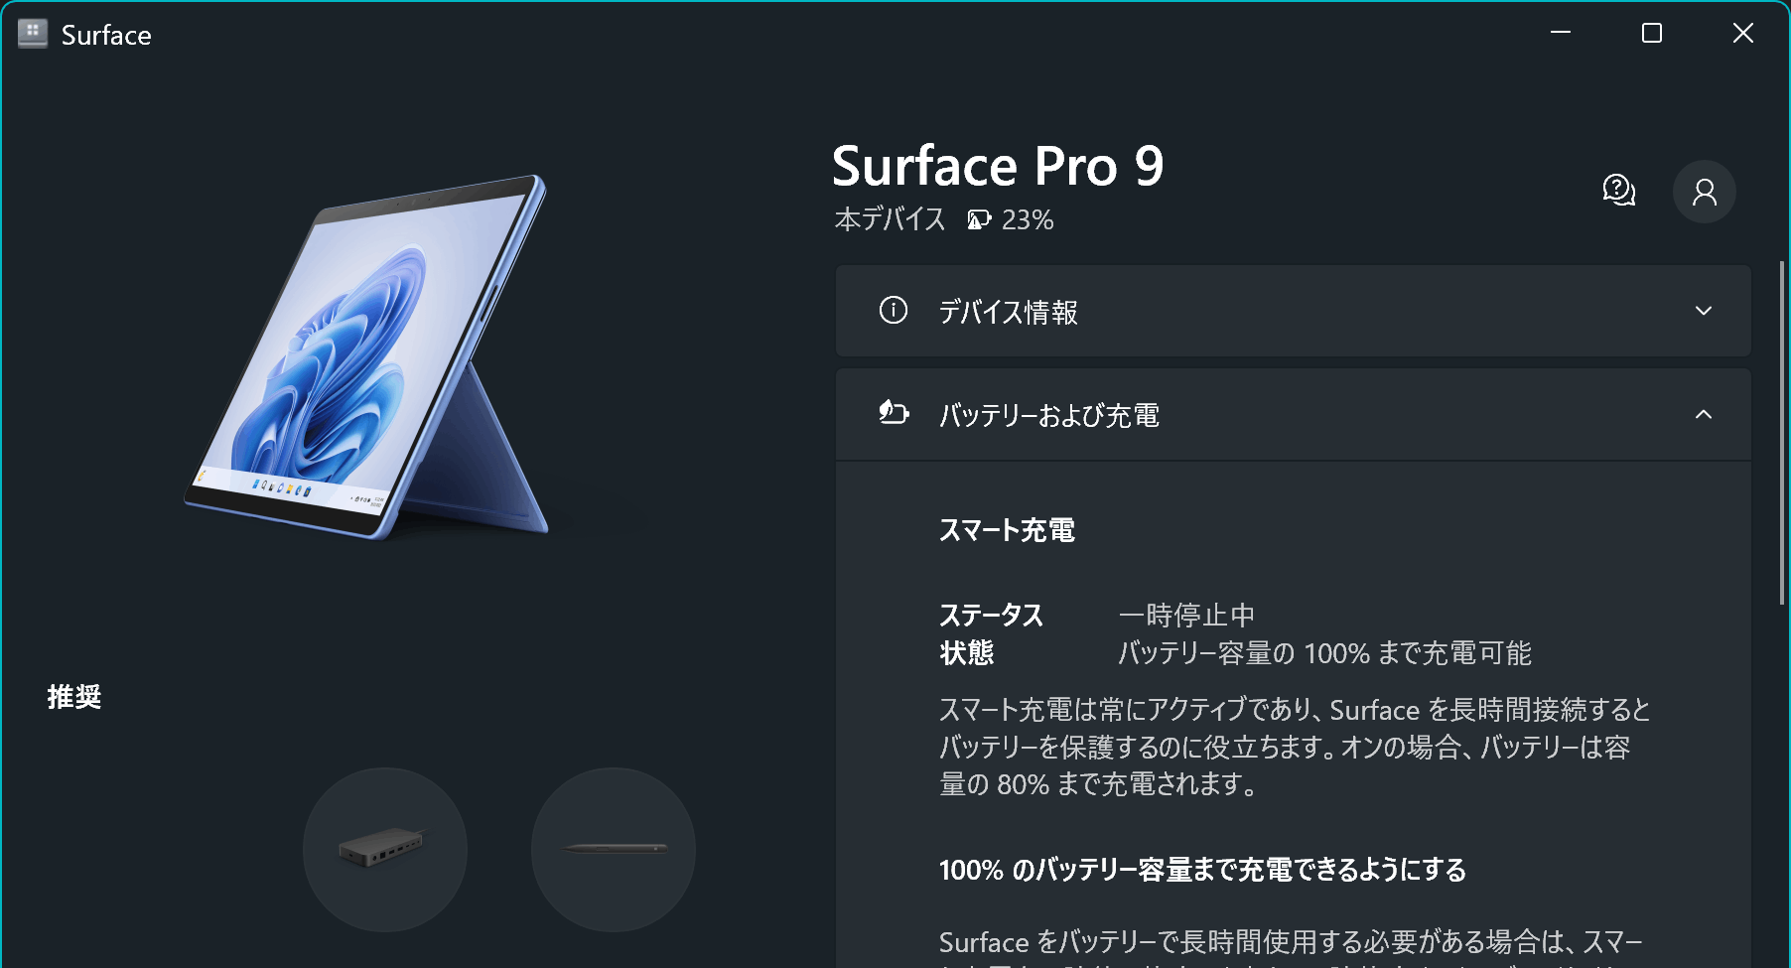Select the デバイス情報 info icon
The height and width of the screenshot is (968, 1791).
(x=892, y=311)
